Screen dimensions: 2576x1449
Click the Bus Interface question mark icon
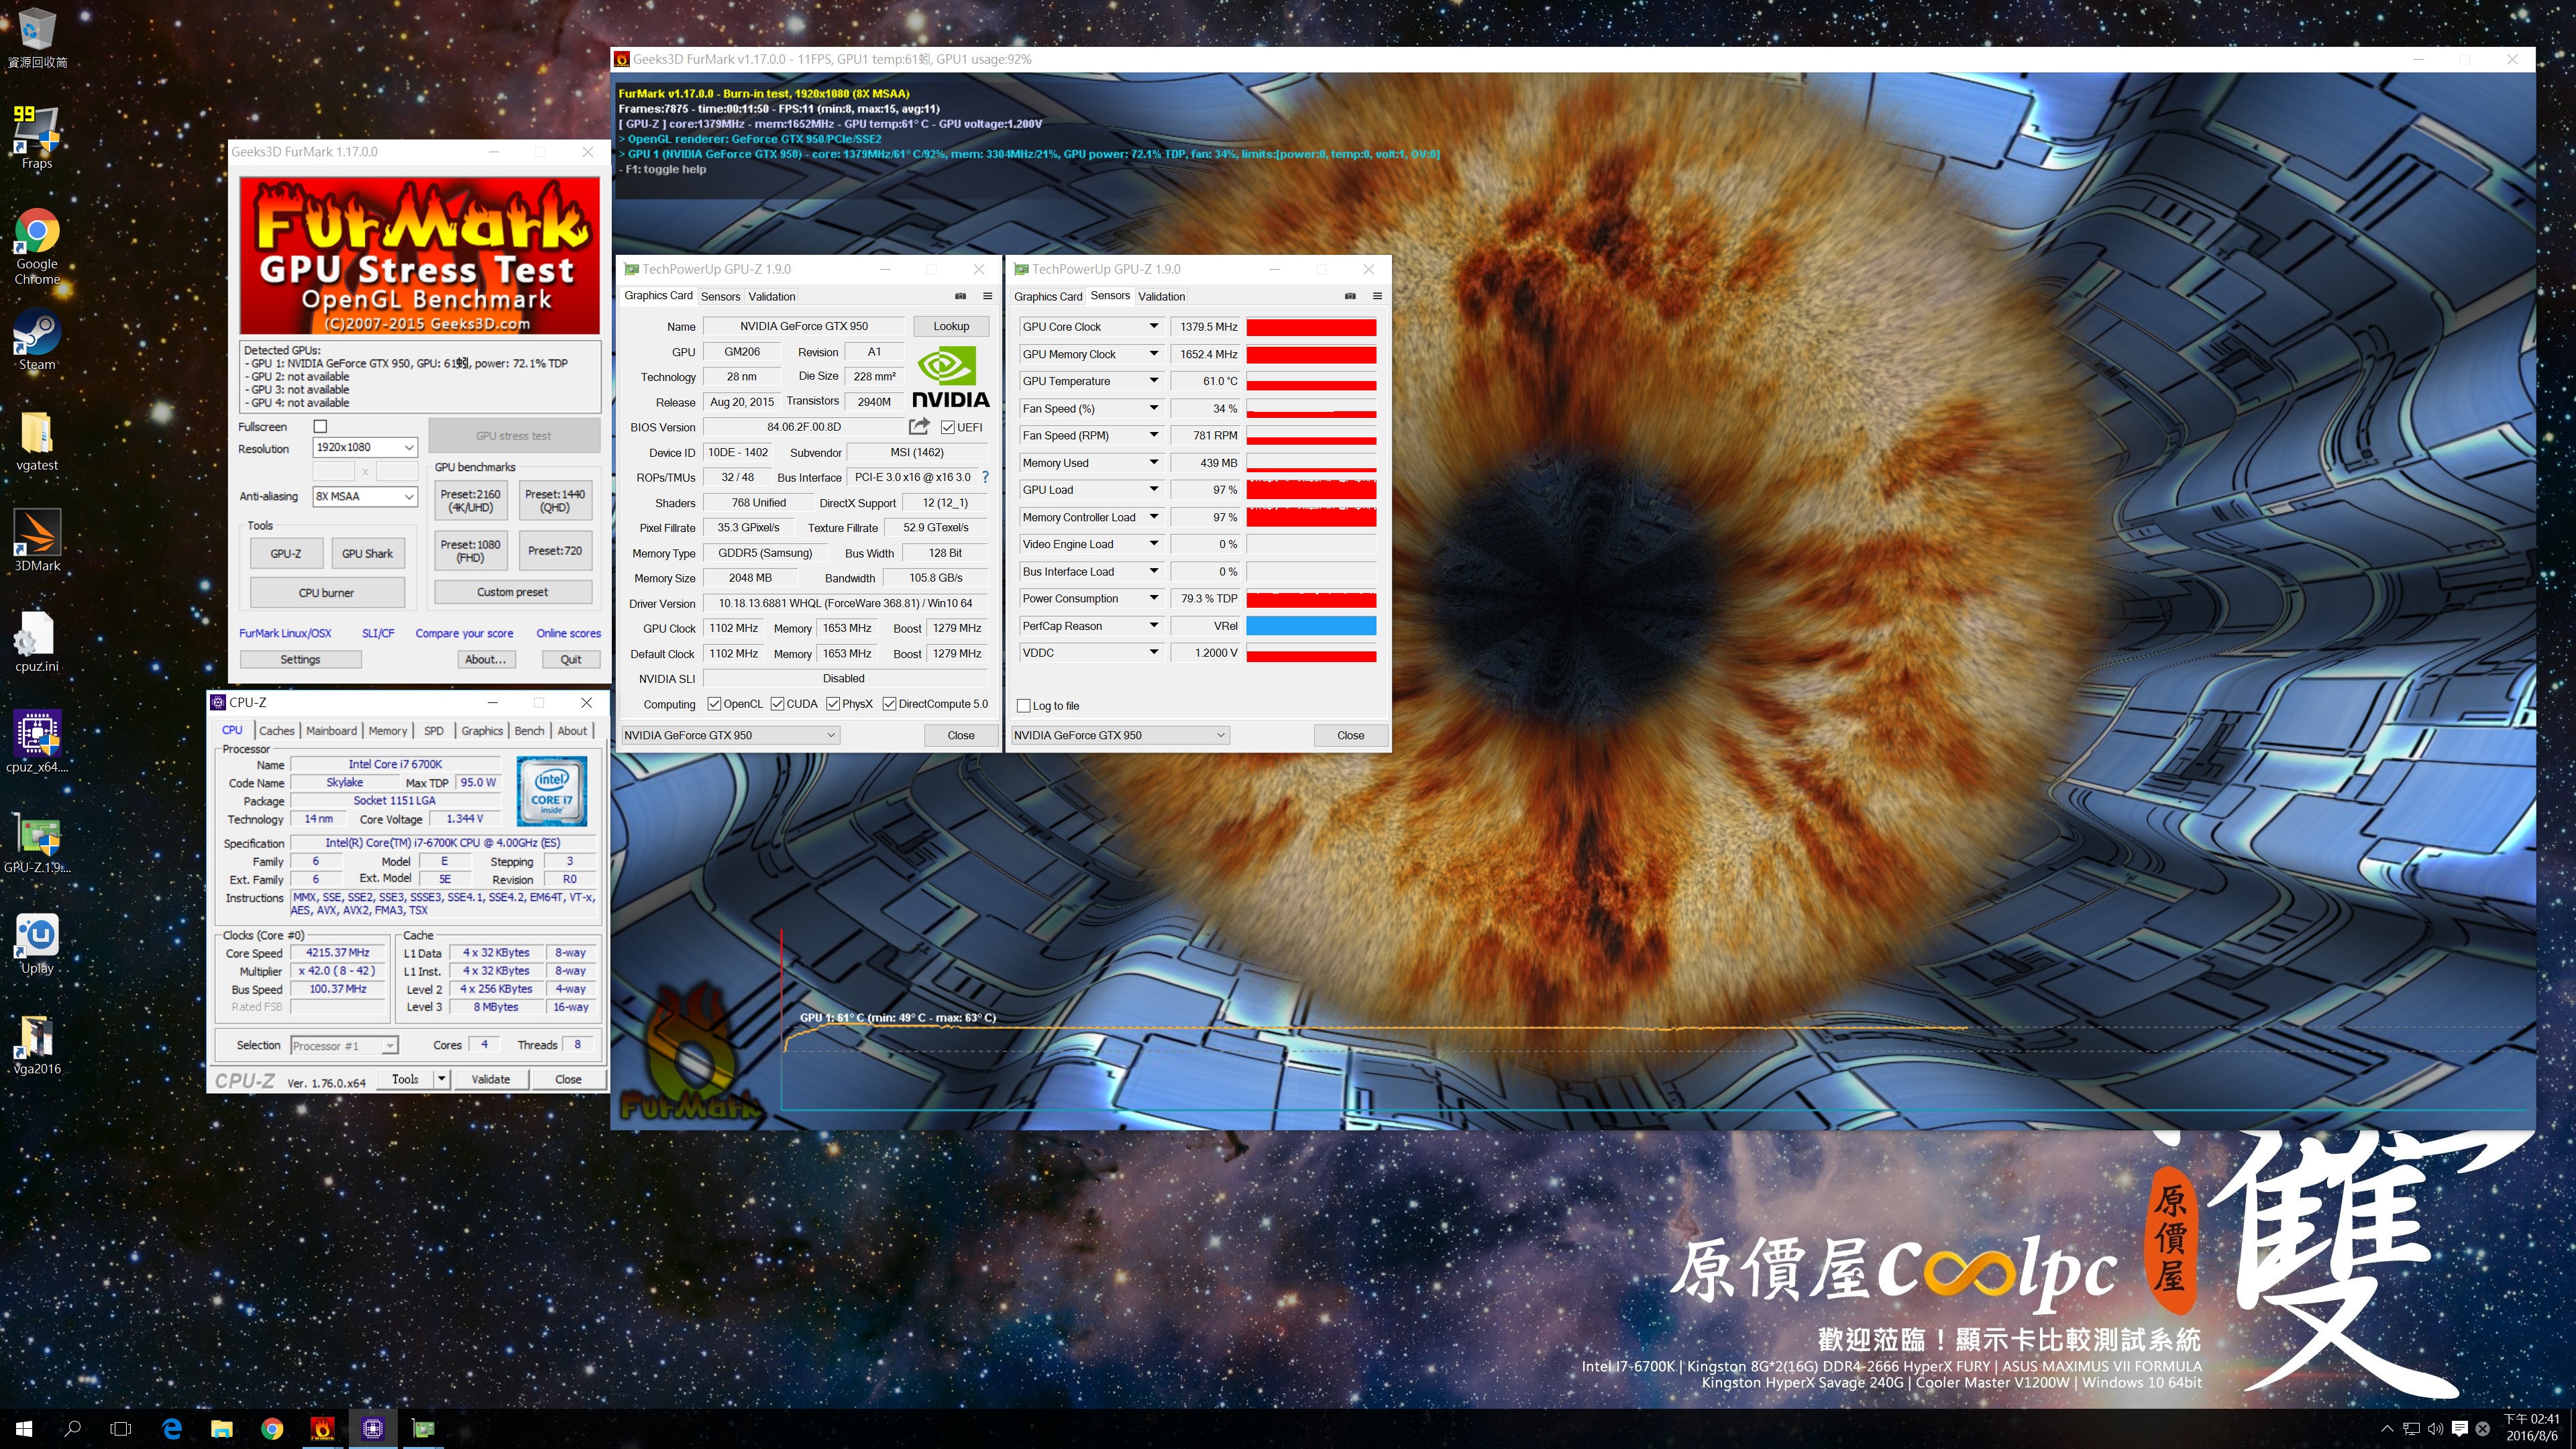(985, 477)
